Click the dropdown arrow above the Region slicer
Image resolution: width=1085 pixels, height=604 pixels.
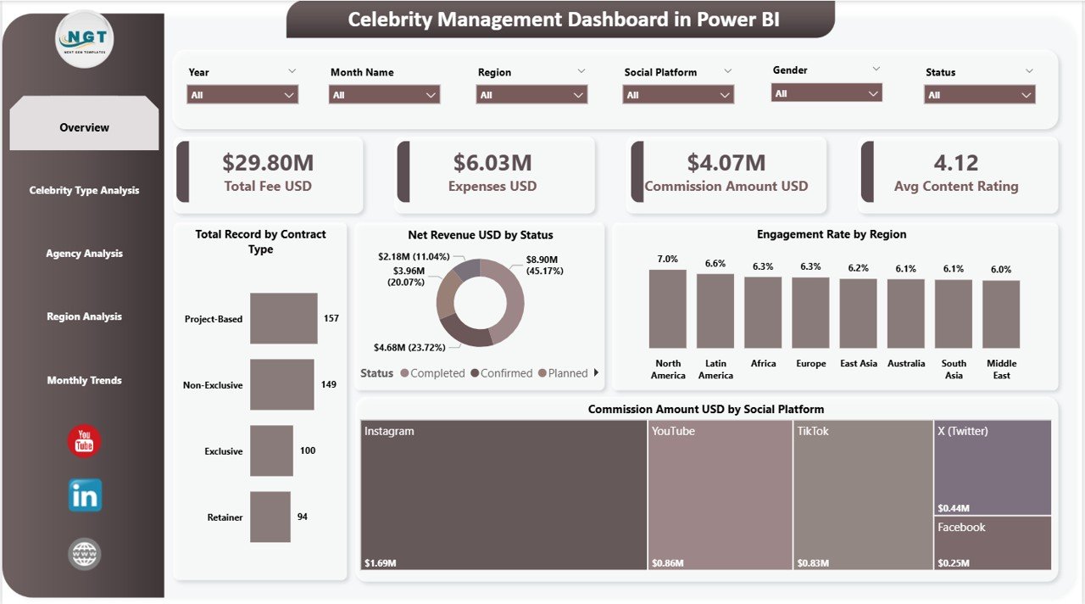(x=581, y=71)
